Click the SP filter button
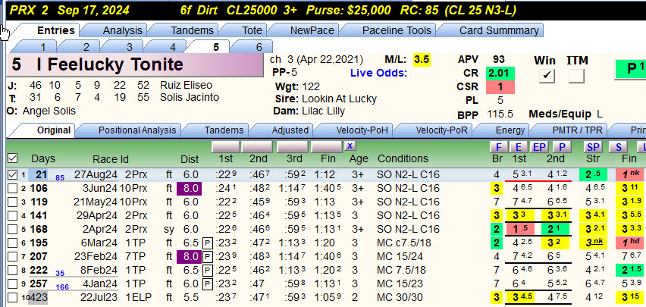 pyautogui.click(x=593, y=147)
